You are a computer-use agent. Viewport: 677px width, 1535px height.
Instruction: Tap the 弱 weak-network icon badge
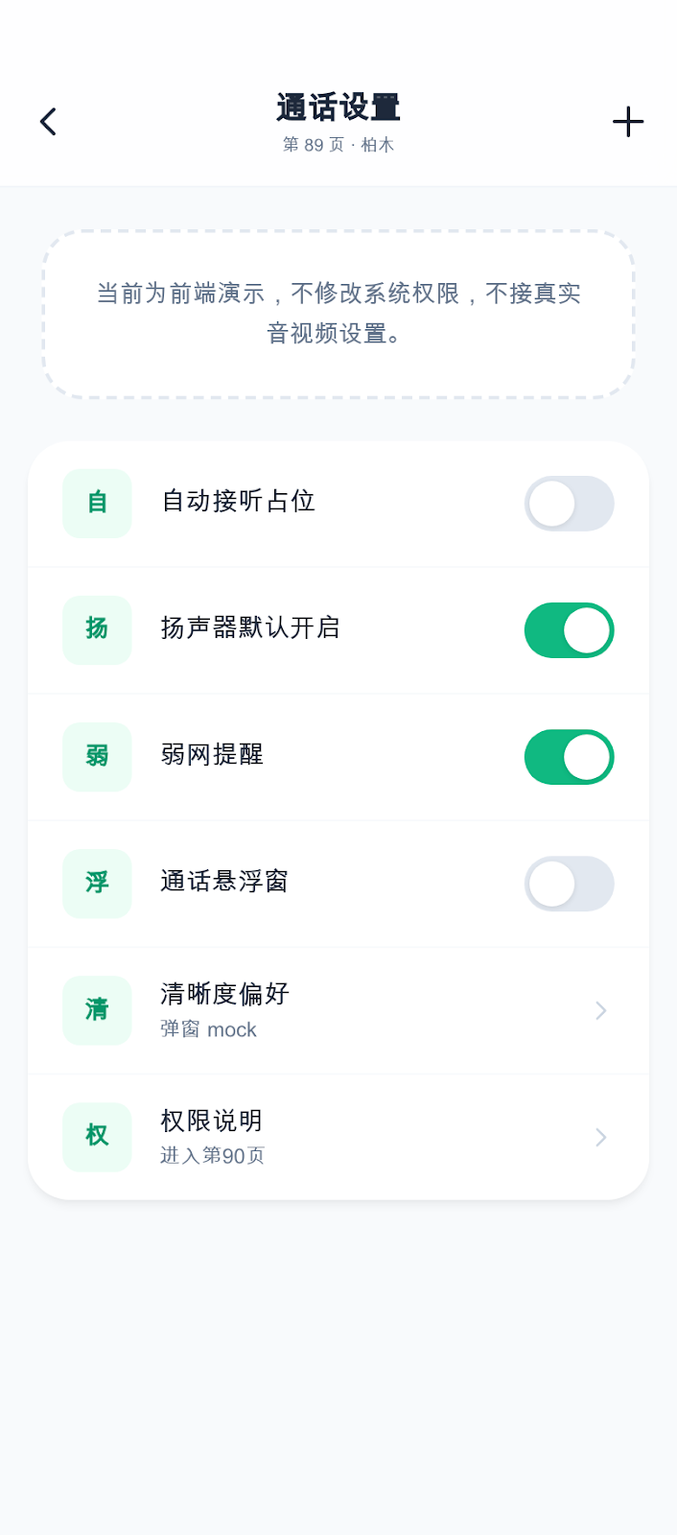coord(97,757)
